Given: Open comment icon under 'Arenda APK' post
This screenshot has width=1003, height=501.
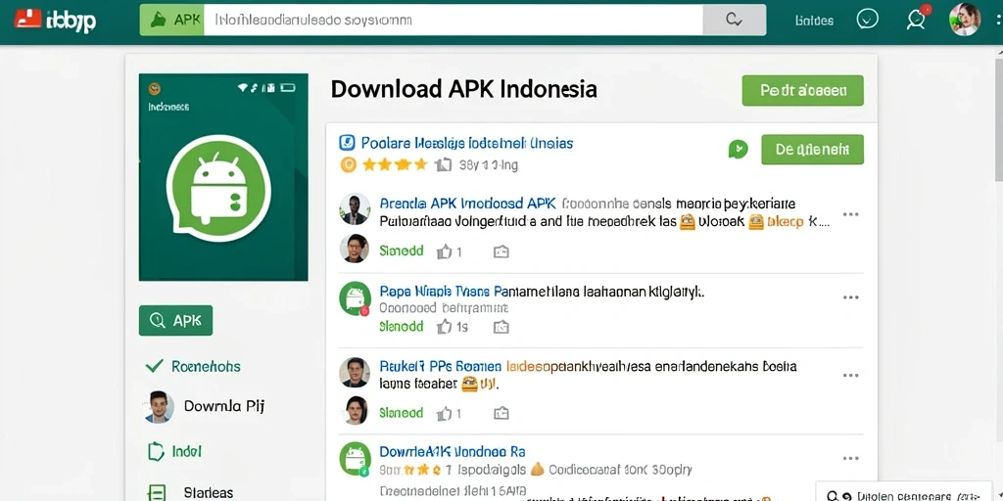Looking at the screenshot, I should point(501,251).
